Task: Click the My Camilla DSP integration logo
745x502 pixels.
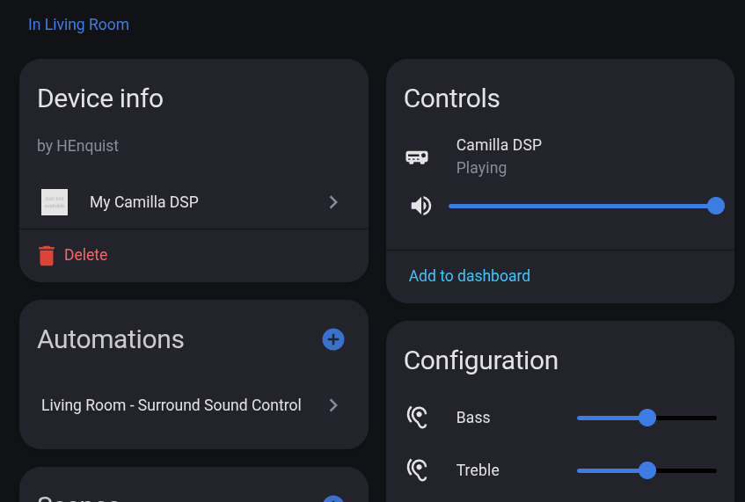Action: pyautogui.click(x=55, y=202)
